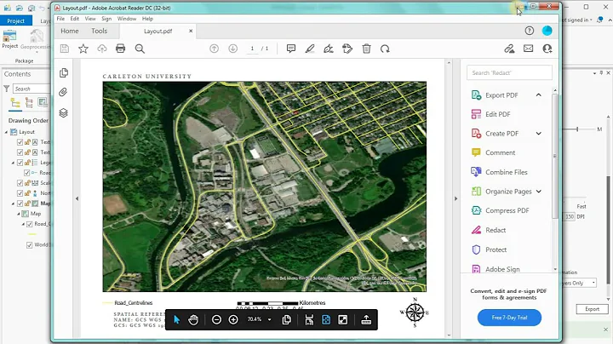Viewport: 613px width, 344px height.
Task: Collapse the right tools pane arrow
Action: click(x=455, y=198)
